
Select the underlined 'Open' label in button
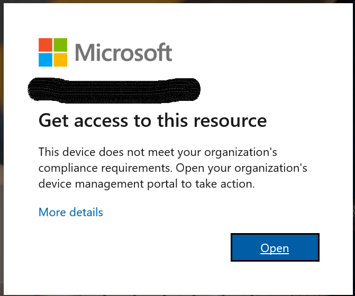click(275, 248)
